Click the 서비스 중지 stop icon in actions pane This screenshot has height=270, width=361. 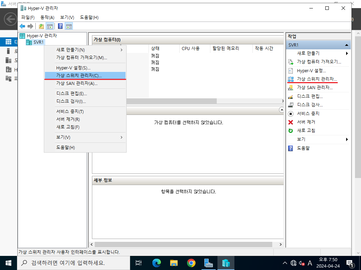click(x=291, y=113)
